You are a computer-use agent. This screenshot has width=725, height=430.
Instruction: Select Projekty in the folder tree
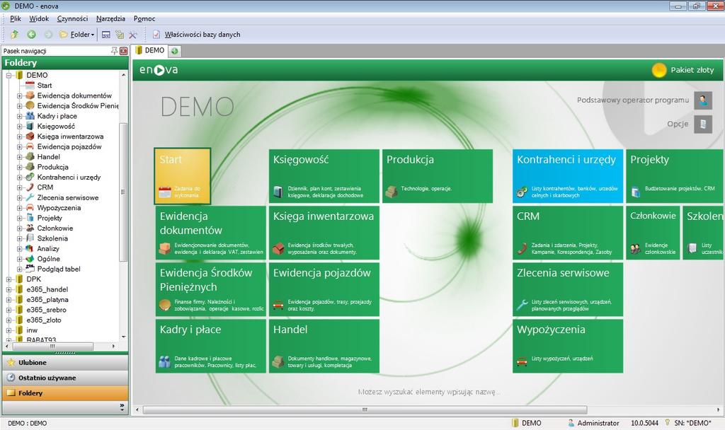point(50,218)
